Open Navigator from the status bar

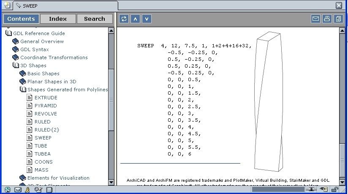pos(8,189)
